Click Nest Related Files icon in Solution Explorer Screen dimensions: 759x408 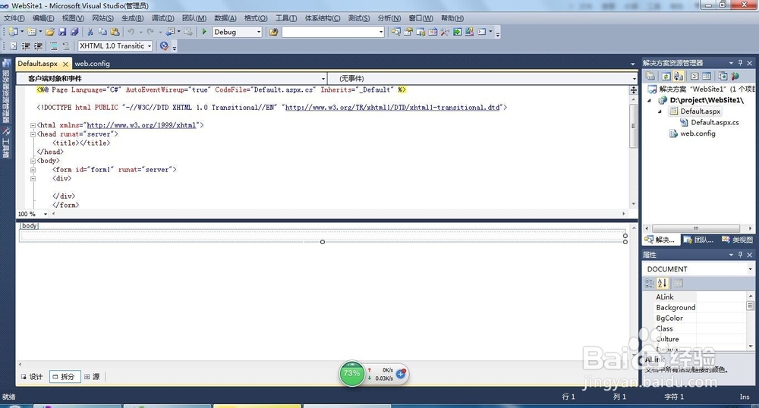[x=679, y=77]
